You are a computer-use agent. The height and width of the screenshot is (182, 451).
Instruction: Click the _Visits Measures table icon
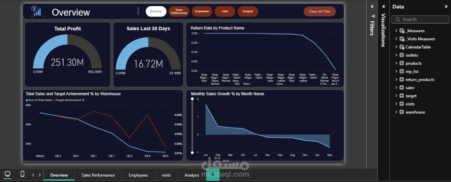click(x=402, y=39)
